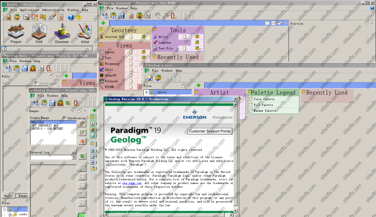The image size is (376, 217).
Task: Open Launcher folder icon in Tools
Action: pos(197,43)
